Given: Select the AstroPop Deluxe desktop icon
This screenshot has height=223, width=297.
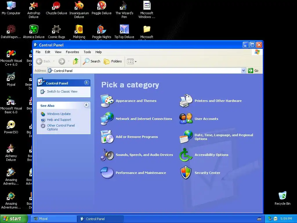Looking at the screenshot, I should [x=34, y=10].
